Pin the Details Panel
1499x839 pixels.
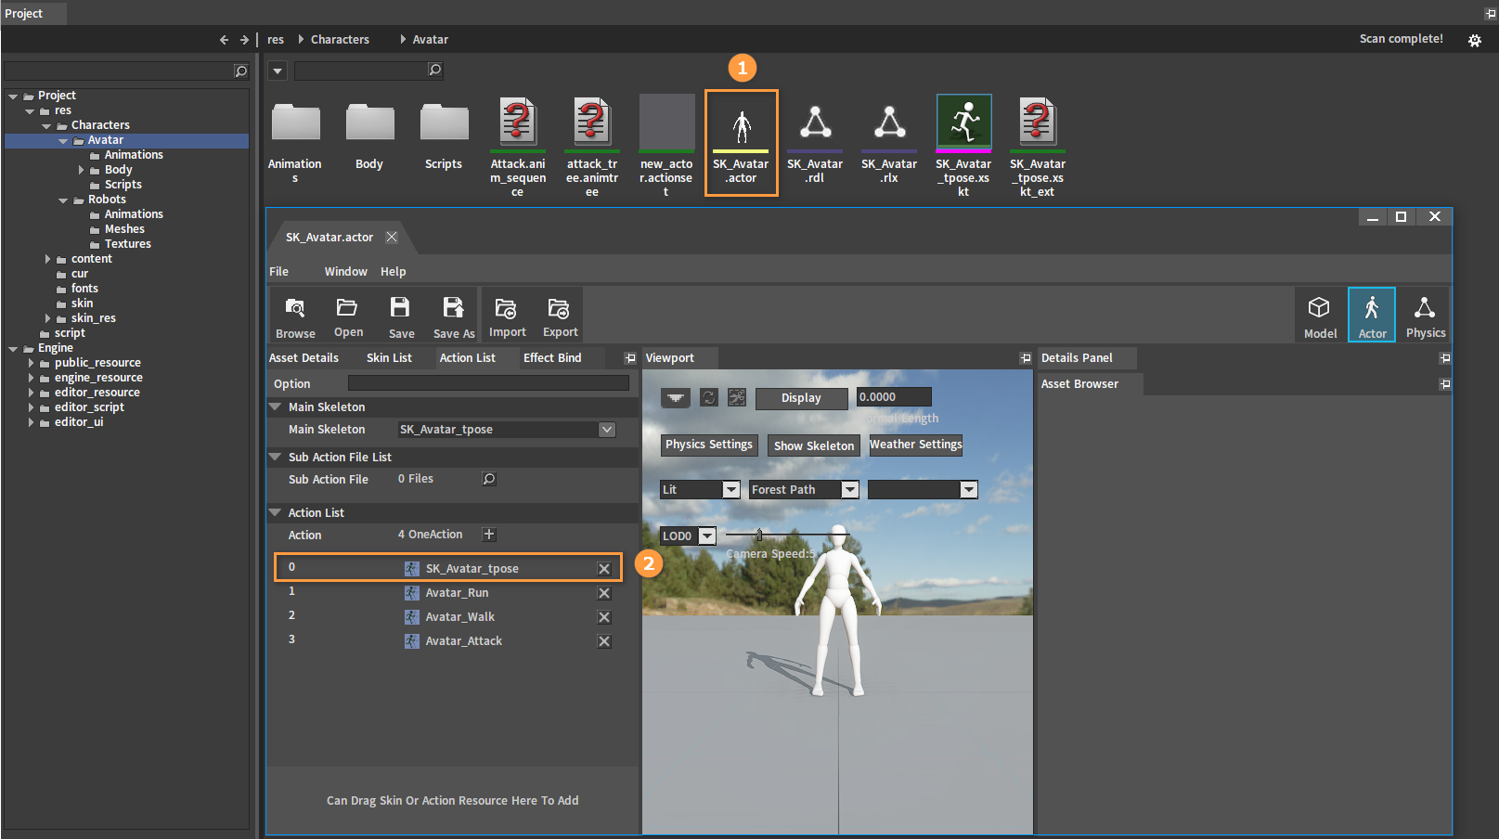point(1445,358)
